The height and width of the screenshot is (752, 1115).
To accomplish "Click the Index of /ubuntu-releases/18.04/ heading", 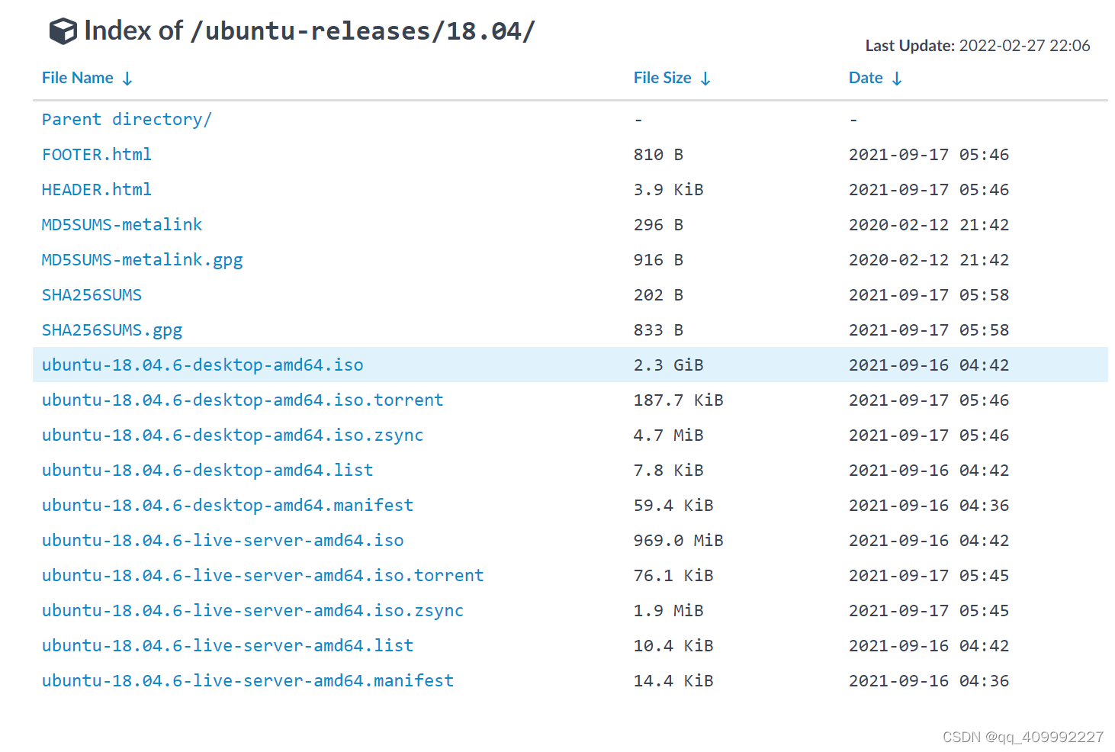I will (x=310, y=31).
